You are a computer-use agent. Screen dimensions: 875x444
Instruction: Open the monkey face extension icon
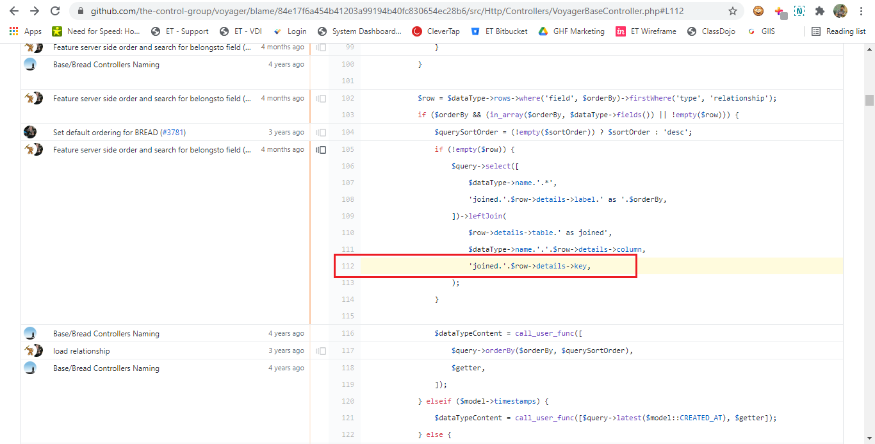(758, 11)
